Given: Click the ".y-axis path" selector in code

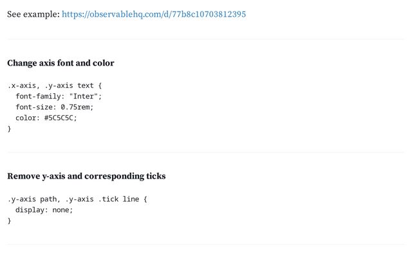Looking at the screenshot, I should (x=32, y=199).
